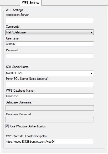Click the 'Database Password:' label
The width and height of the screenshot is (108, 154).
tap(19, 114)
